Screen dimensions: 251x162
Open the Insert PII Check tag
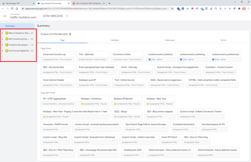[x=169, y=140]
